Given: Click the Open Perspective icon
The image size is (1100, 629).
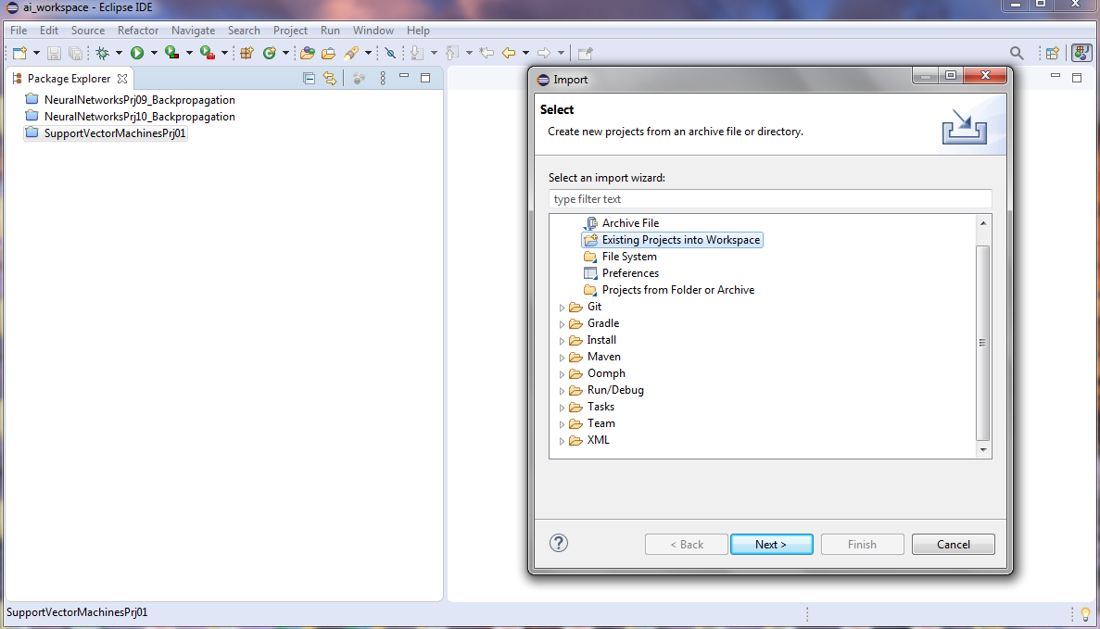Looking at the screenshot, I should [x=1053, y=53].
